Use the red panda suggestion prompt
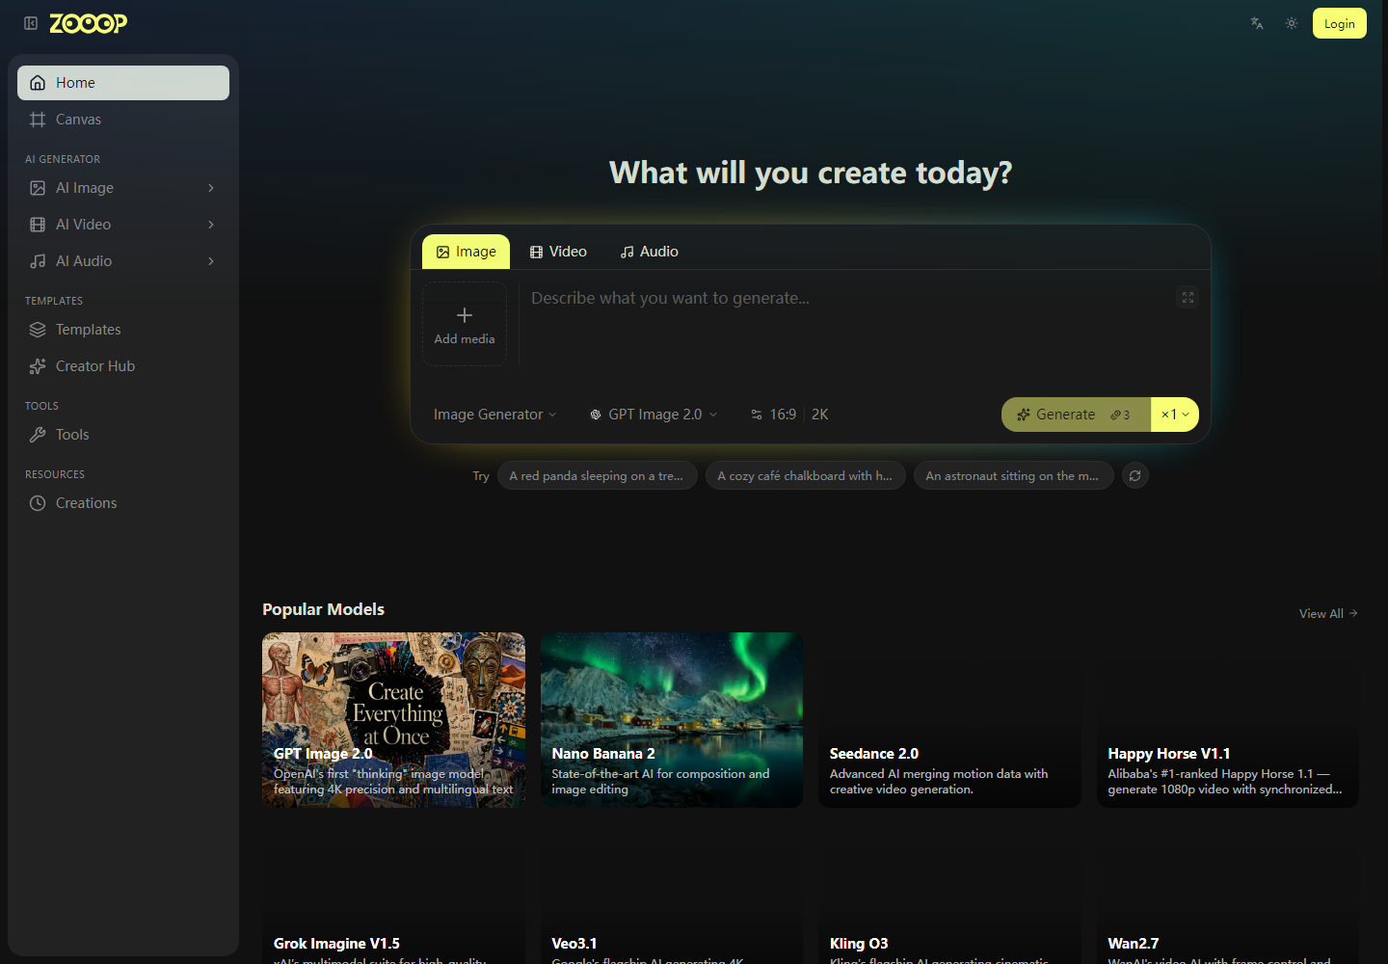The image size is (1388, 964). point(597,476)
